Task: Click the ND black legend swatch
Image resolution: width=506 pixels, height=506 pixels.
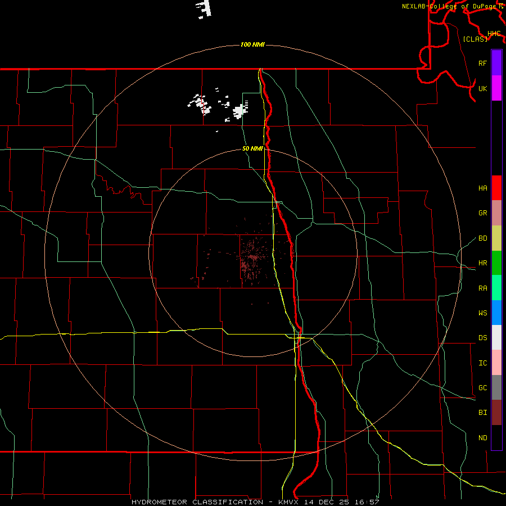Action: click(x=496, y=437)
